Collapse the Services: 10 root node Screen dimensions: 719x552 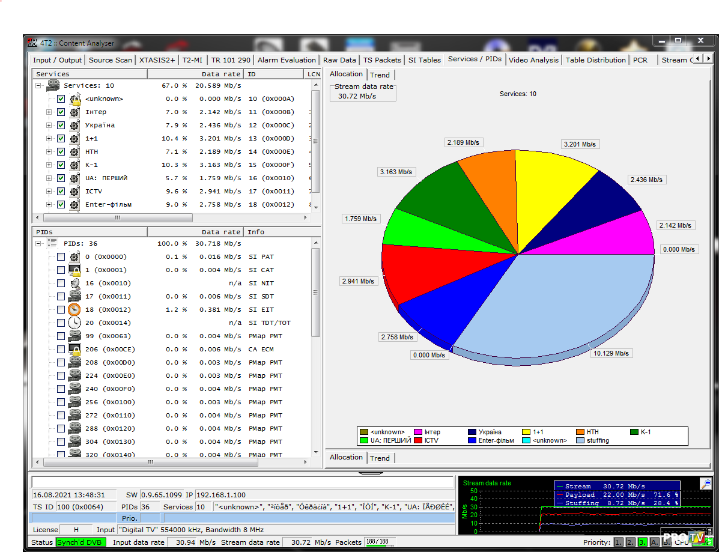coord(38,86)
